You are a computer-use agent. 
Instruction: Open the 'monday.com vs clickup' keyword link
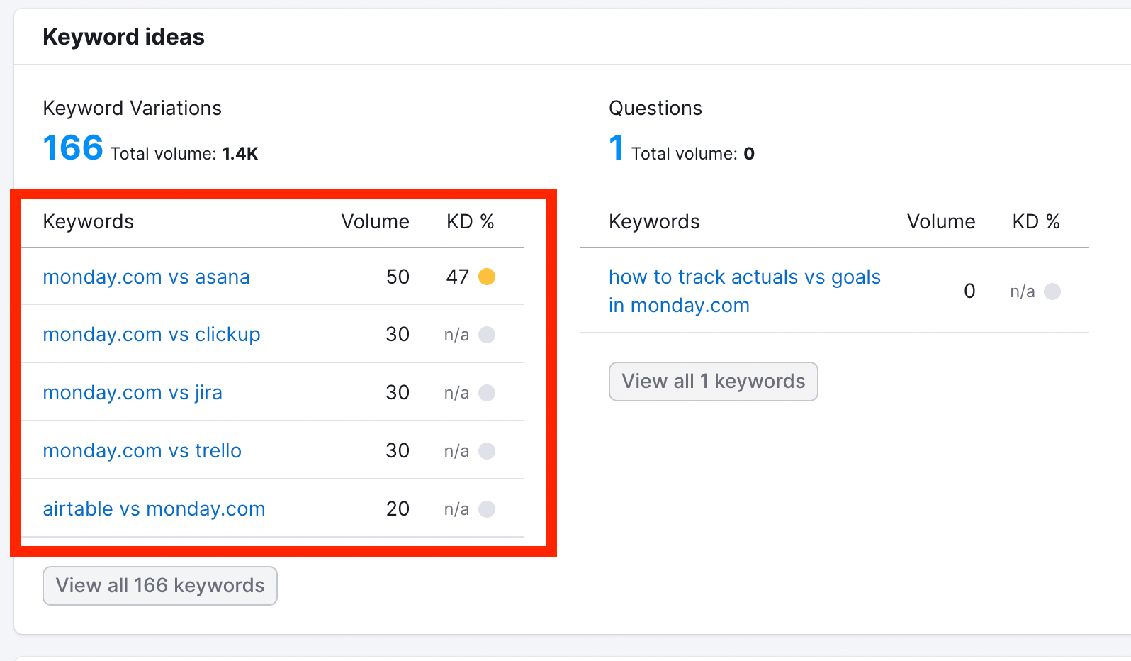152,334
